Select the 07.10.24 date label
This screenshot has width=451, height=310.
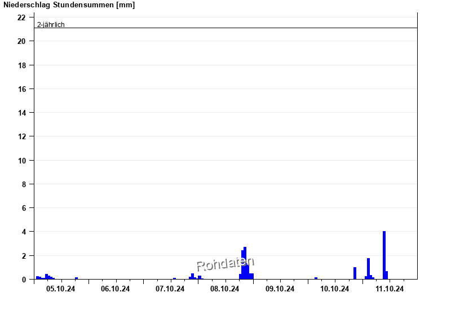170,289
